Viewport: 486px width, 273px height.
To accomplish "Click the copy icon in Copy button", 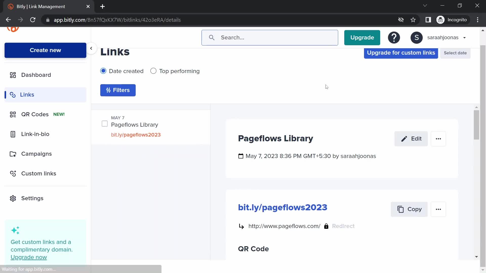I will click(x=400, y=209).
